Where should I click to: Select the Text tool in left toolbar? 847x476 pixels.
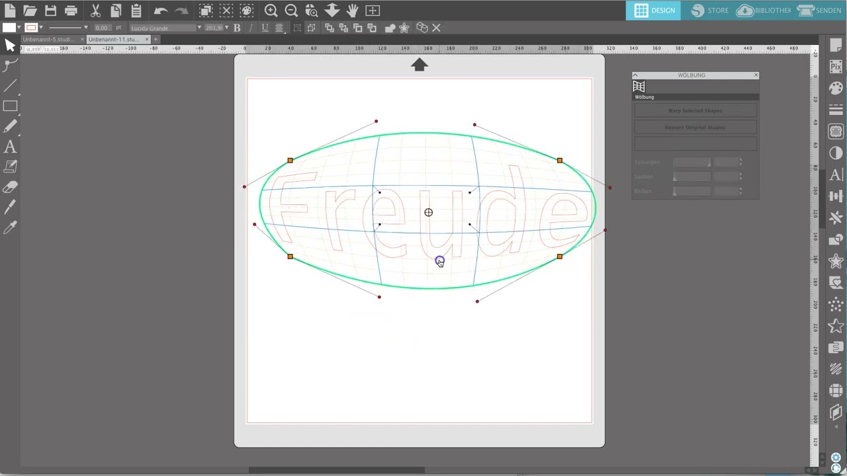10,147
